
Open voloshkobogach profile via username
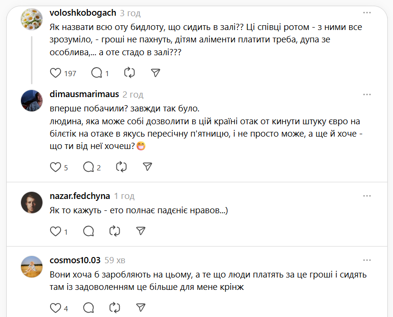82,13
